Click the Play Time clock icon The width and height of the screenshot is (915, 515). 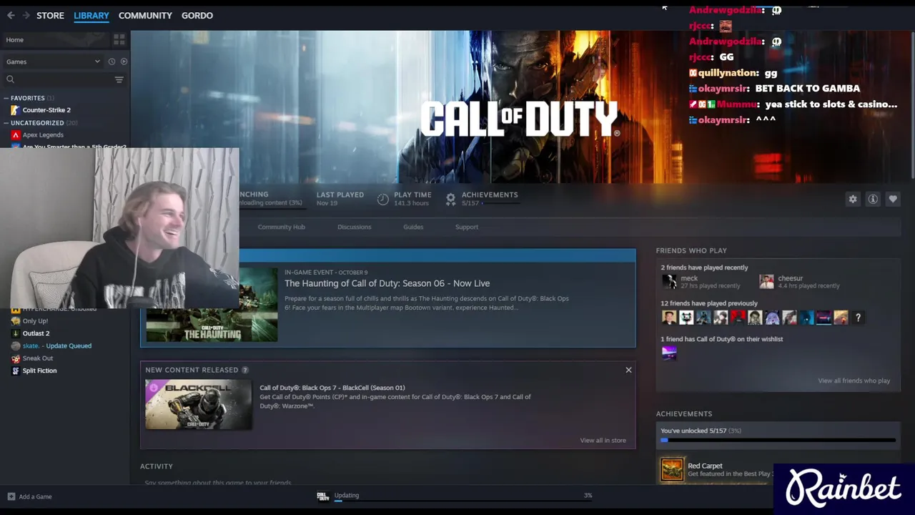click(383, 200)
